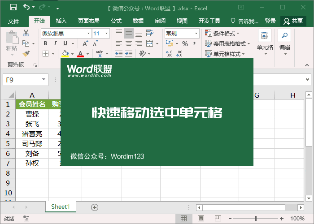Viewport: 314px width, 224px height.
Task: Switch to Page Break Preview icon
Action: (218, 219)
